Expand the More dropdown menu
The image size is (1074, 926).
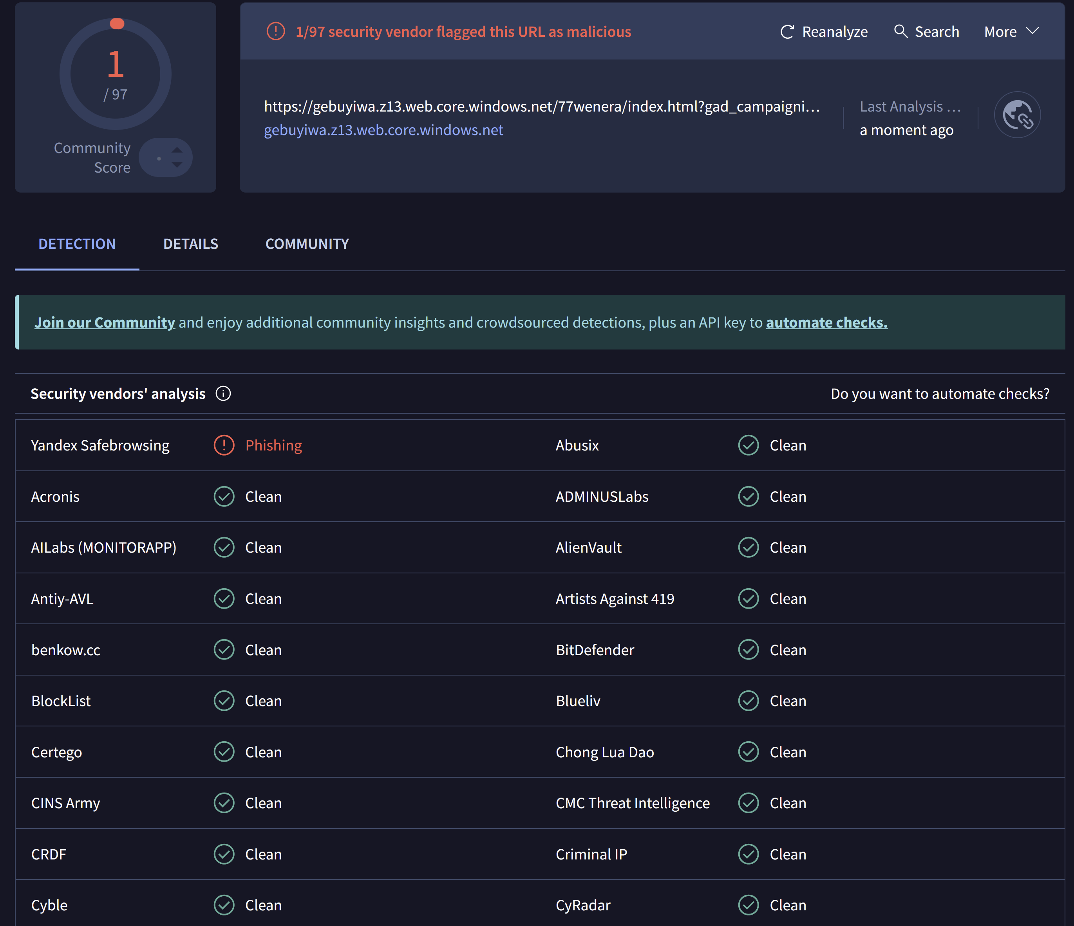click(1011, 32)
